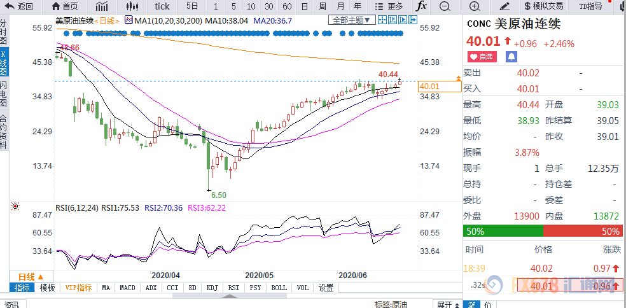Expand the 日线 period selector
Screen dimensions: 626x308
(x=31, y=276)
